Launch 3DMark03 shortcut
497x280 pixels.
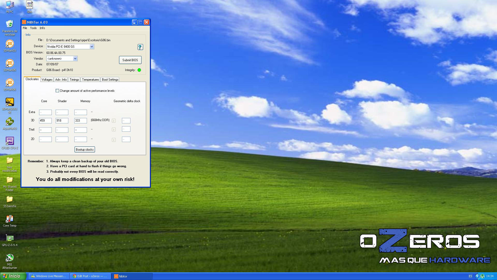point(10,46)
